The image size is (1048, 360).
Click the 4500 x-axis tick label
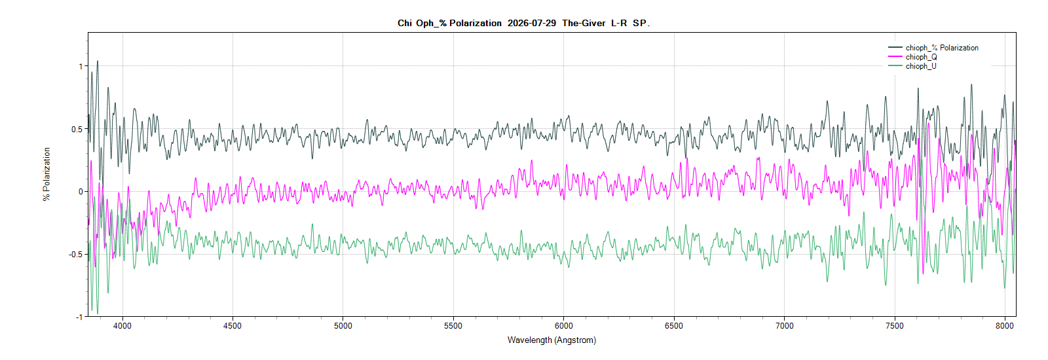tap(233, 326)
